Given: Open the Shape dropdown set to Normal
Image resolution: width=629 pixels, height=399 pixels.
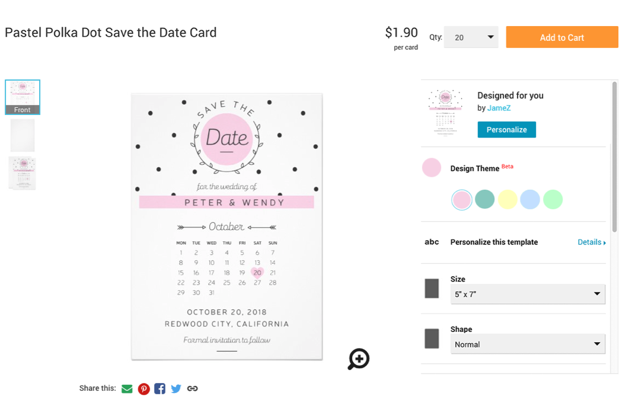Looking at the screenshot, I should pyautogui.click(x=528, y=344).
